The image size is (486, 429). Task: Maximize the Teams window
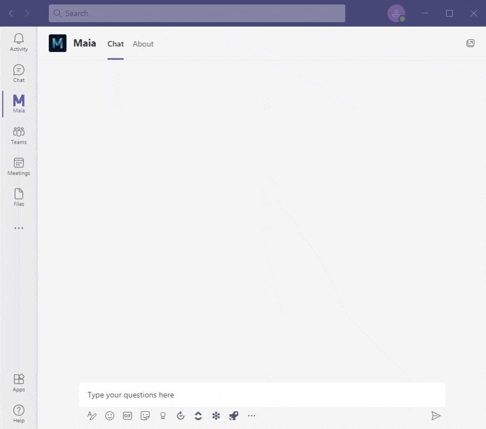click(449, 13)
